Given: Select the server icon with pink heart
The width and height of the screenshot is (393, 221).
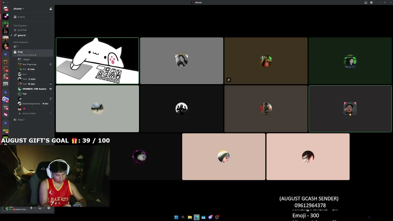Looking at the screenshot, I should pos(6,17).
